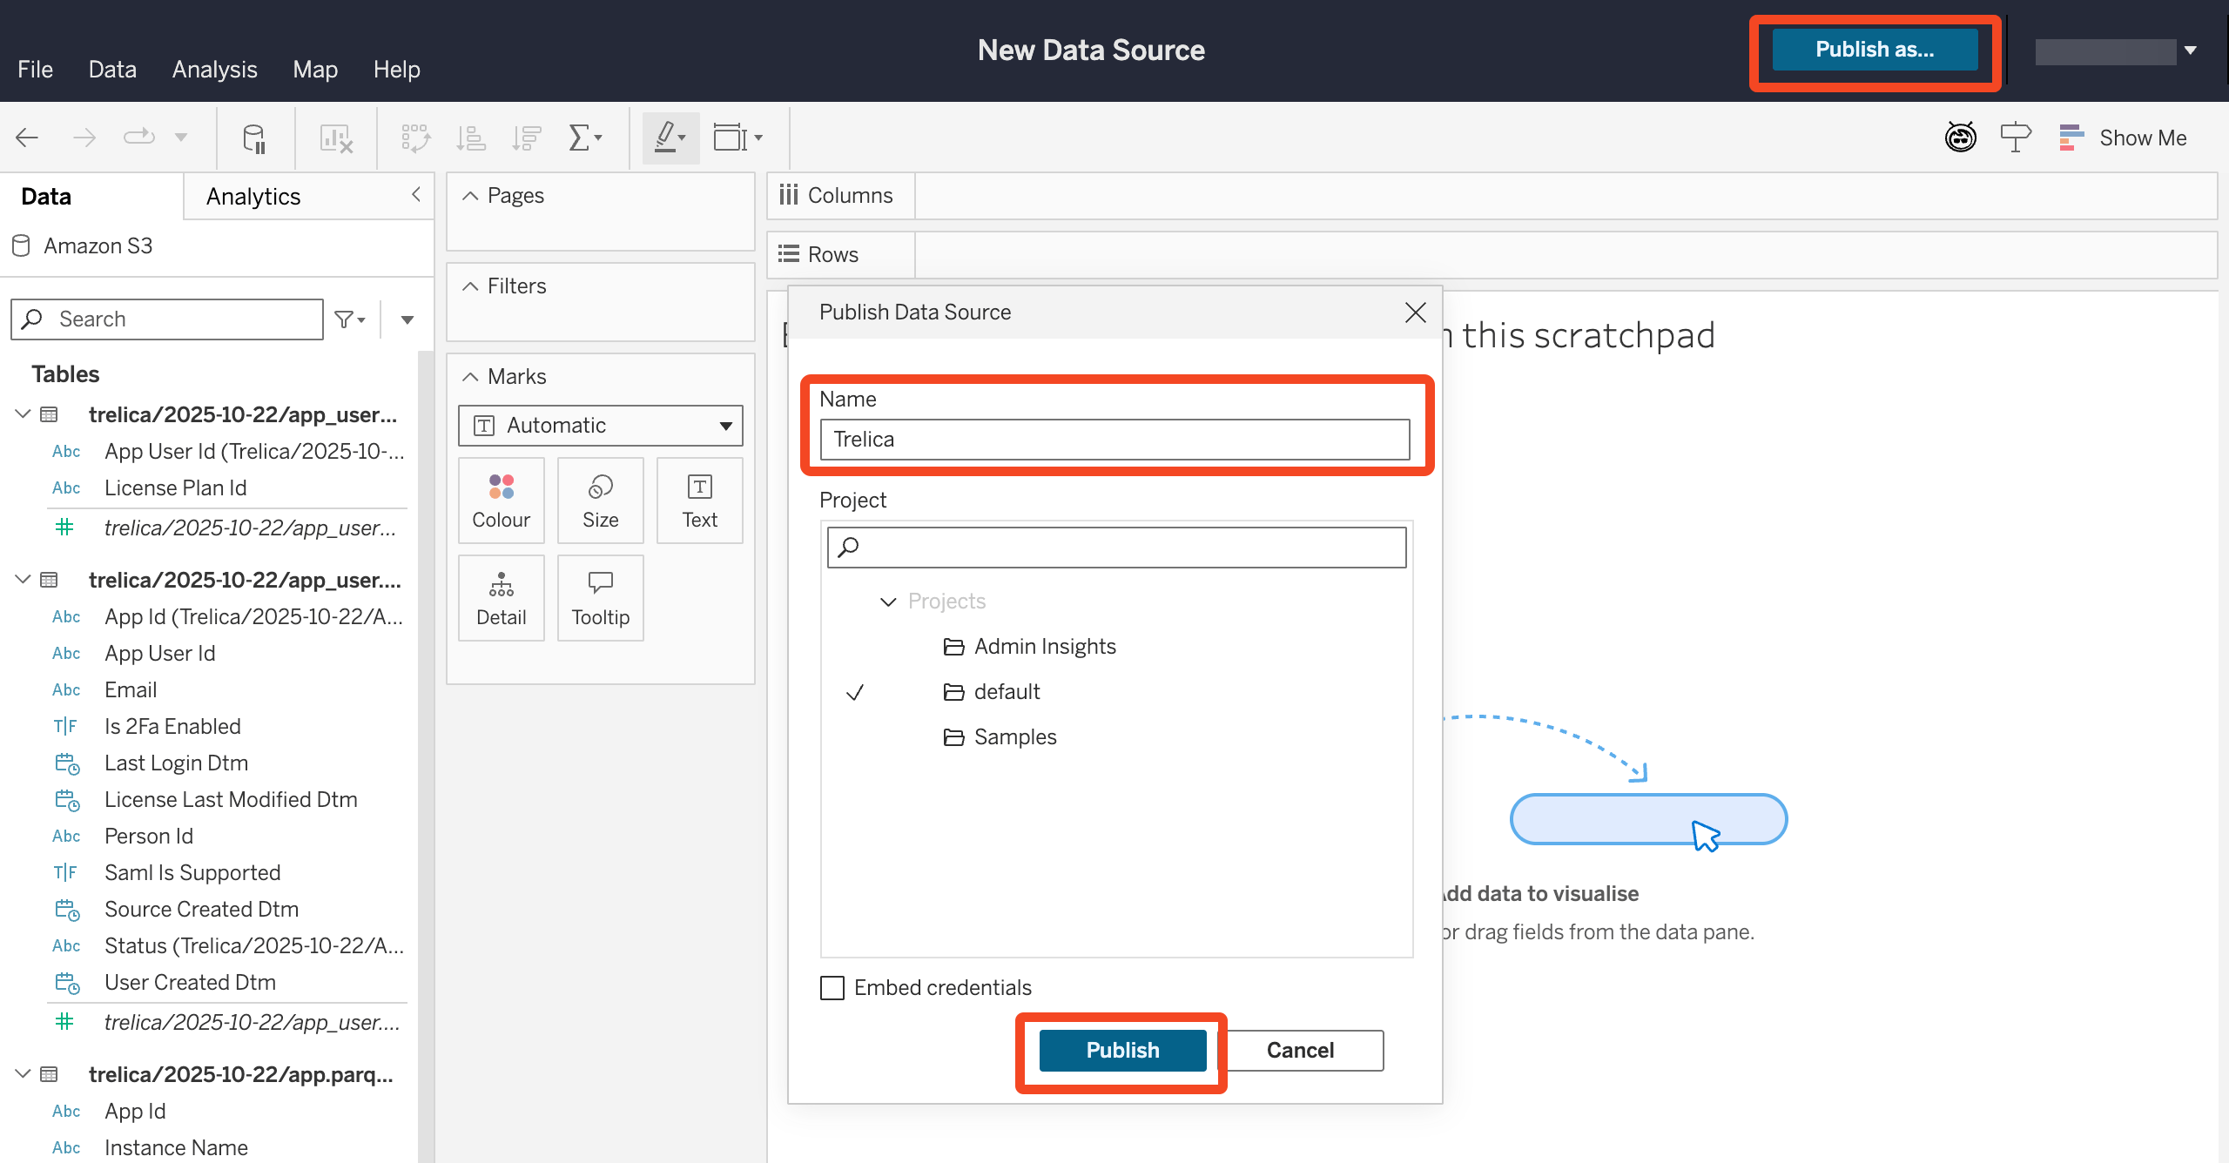Click the Name field containing Trelica
The image size is (2229, 1163).
(x=1114, y=440)
